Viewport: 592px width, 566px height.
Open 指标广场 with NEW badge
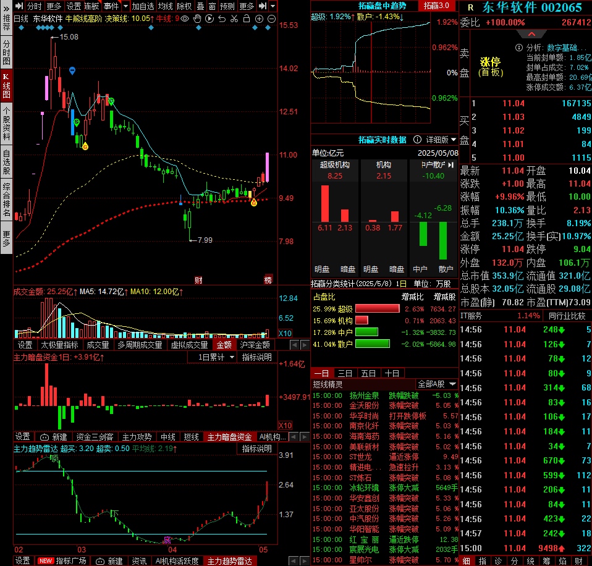click(62, 560)
